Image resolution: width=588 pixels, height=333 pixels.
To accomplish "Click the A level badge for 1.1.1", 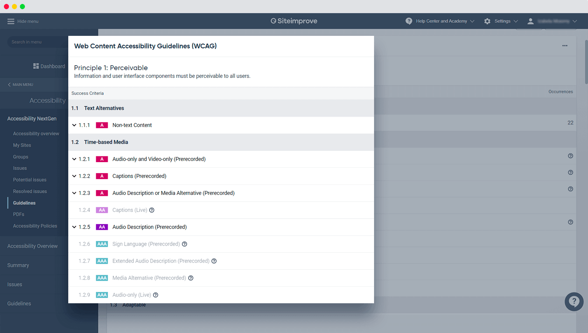I will pos(102,125).
